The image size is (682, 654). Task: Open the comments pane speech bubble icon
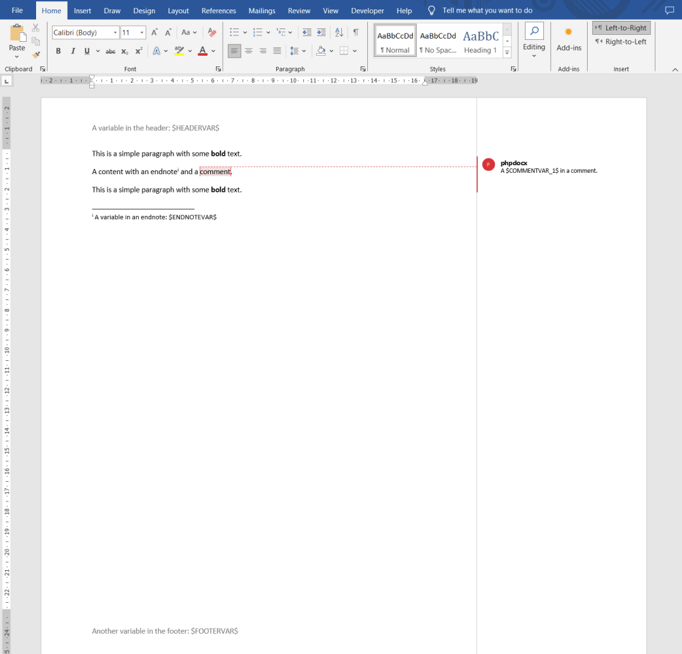tap(669, 10)
